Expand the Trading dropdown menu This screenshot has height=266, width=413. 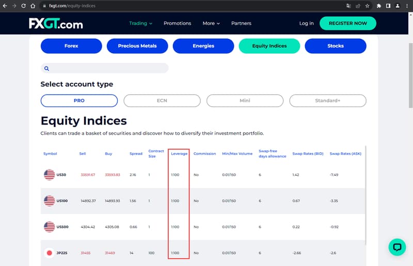(x=140, y=23)
